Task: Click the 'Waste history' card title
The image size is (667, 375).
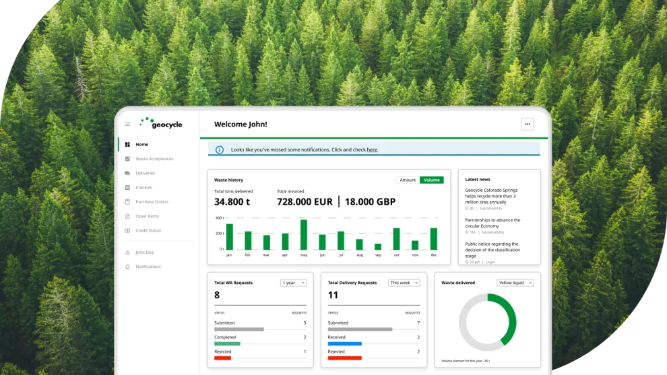Action: (229, 180)
